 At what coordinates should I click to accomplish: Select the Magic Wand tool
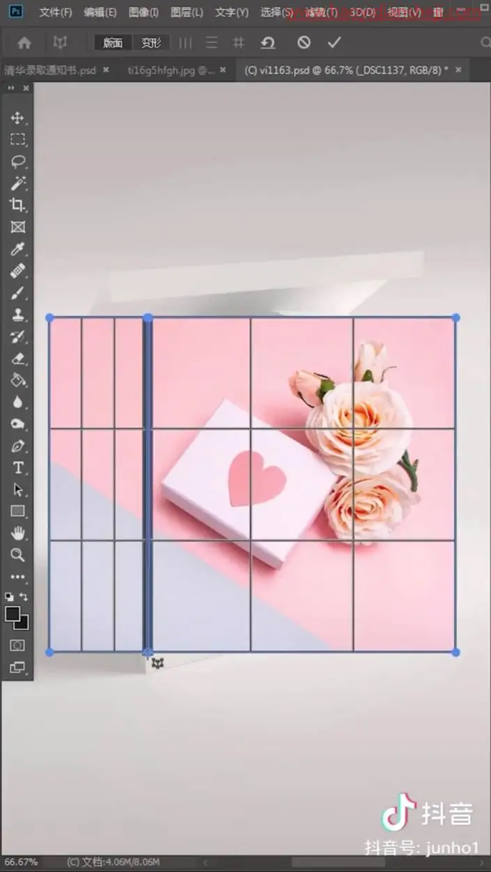(x=17, y=183)
